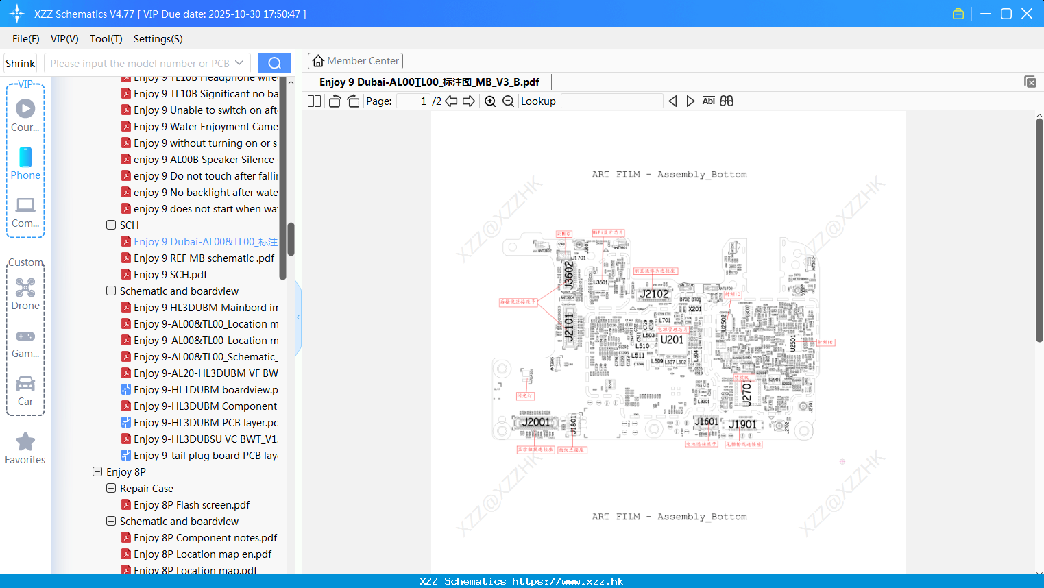The image size is (1044, 588).
Task: Click the Lookup text field
Action: pyautogui.click(x=611, y=101)
